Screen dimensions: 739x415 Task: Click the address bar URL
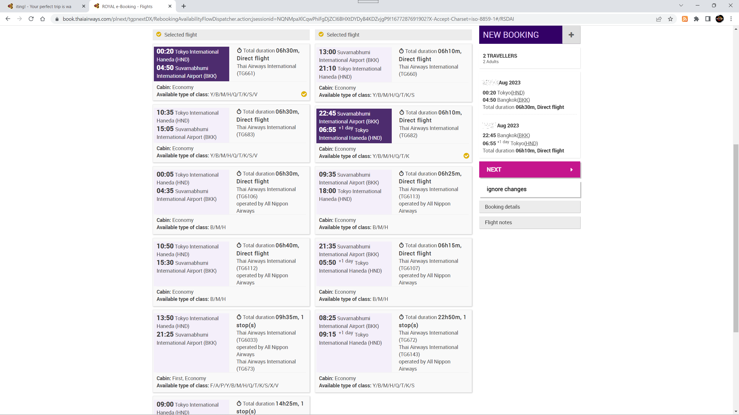[288, 19]
